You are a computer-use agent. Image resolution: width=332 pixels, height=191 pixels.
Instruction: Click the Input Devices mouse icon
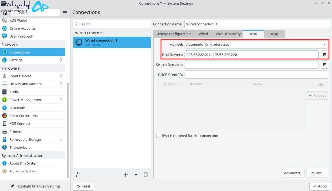4,76
